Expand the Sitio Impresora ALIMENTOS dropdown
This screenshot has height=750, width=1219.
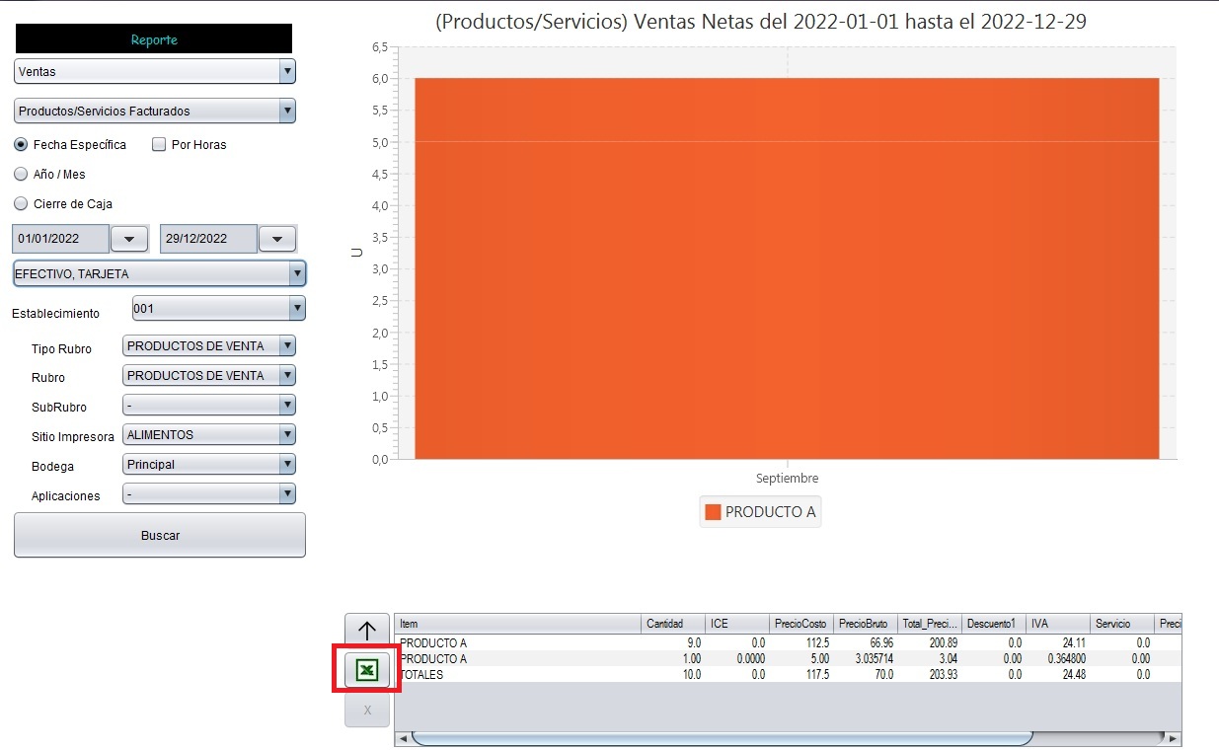coord(209,434)
